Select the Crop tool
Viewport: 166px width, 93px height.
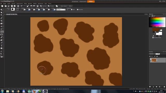1,21
